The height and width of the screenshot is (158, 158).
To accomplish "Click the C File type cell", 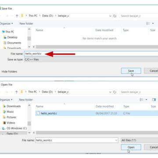I will coord(126,113).
